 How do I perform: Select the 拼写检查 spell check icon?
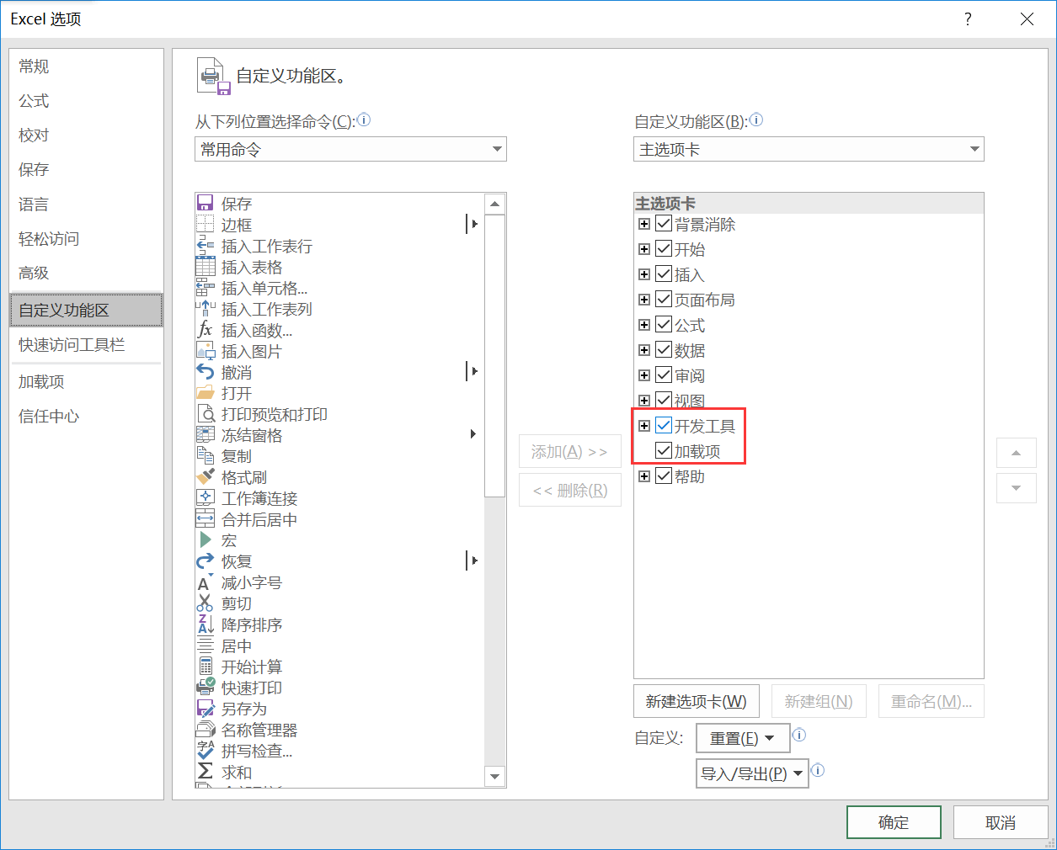(x=205, y=751)
